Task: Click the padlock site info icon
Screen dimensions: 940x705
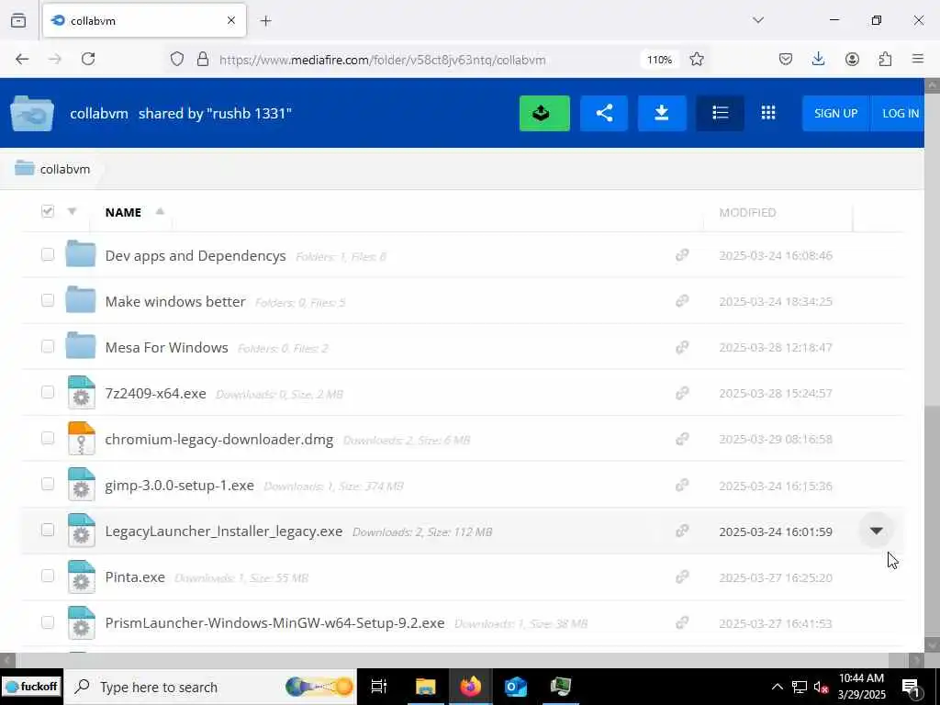Action: click(203, 59)
